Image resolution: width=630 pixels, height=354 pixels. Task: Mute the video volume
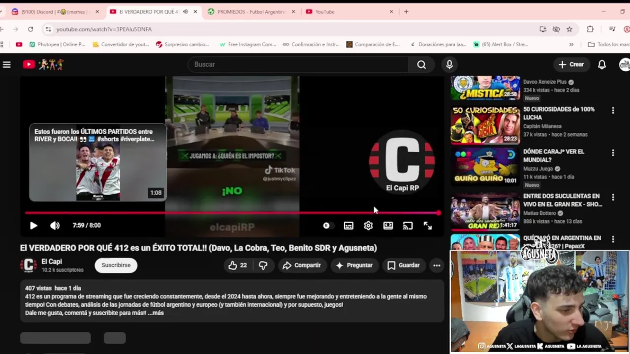[55, 226]
